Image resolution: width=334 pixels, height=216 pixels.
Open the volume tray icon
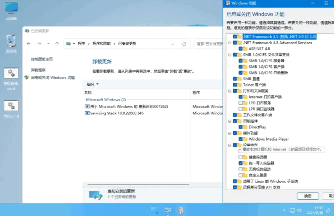point(299,210)
